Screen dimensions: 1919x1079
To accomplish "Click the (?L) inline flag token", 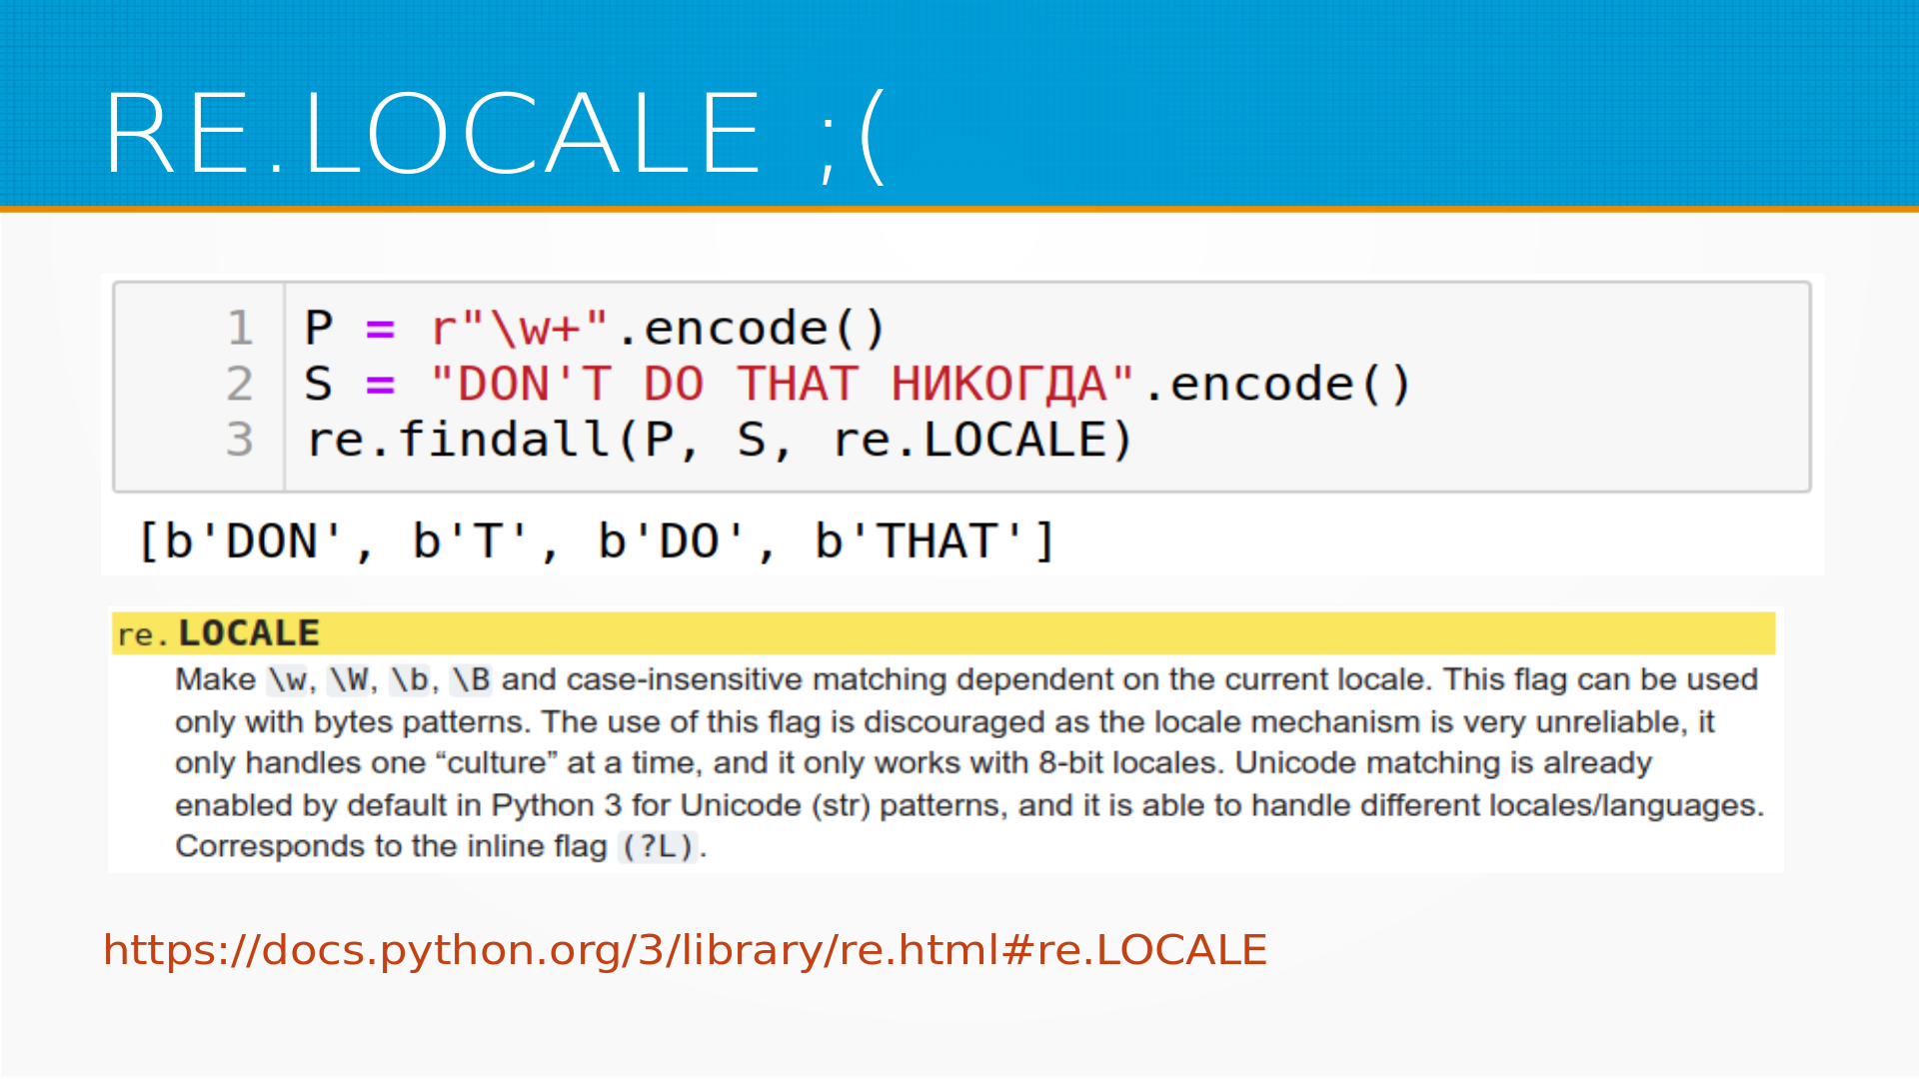I will click(x=657, y=847).
